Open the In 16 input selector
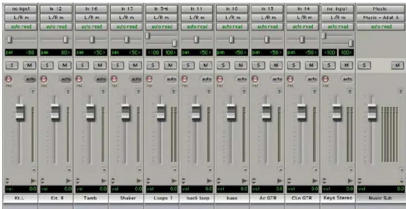The image size is (406, 209). tap(91, 9)
